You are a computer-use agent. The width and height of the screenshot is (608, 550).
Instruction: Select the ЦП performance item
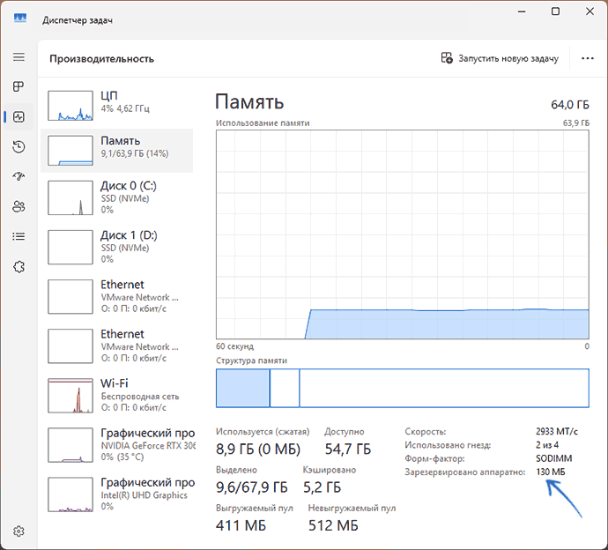(116, 103)
